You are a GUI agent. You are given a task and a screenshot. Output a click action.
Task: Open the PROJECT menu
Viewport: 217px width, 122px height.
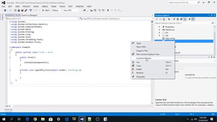26,6
